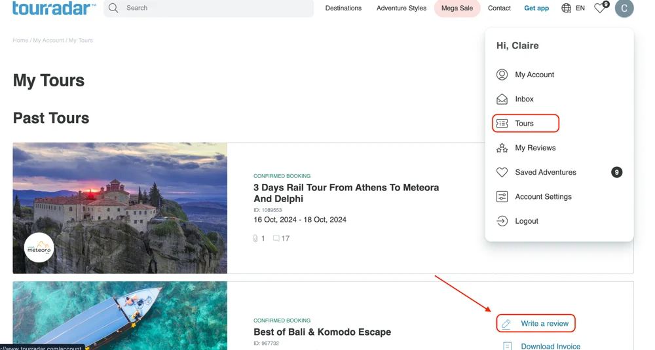Go to Home breadcrumb
This screenshot has width=655, height=350.
20,41
